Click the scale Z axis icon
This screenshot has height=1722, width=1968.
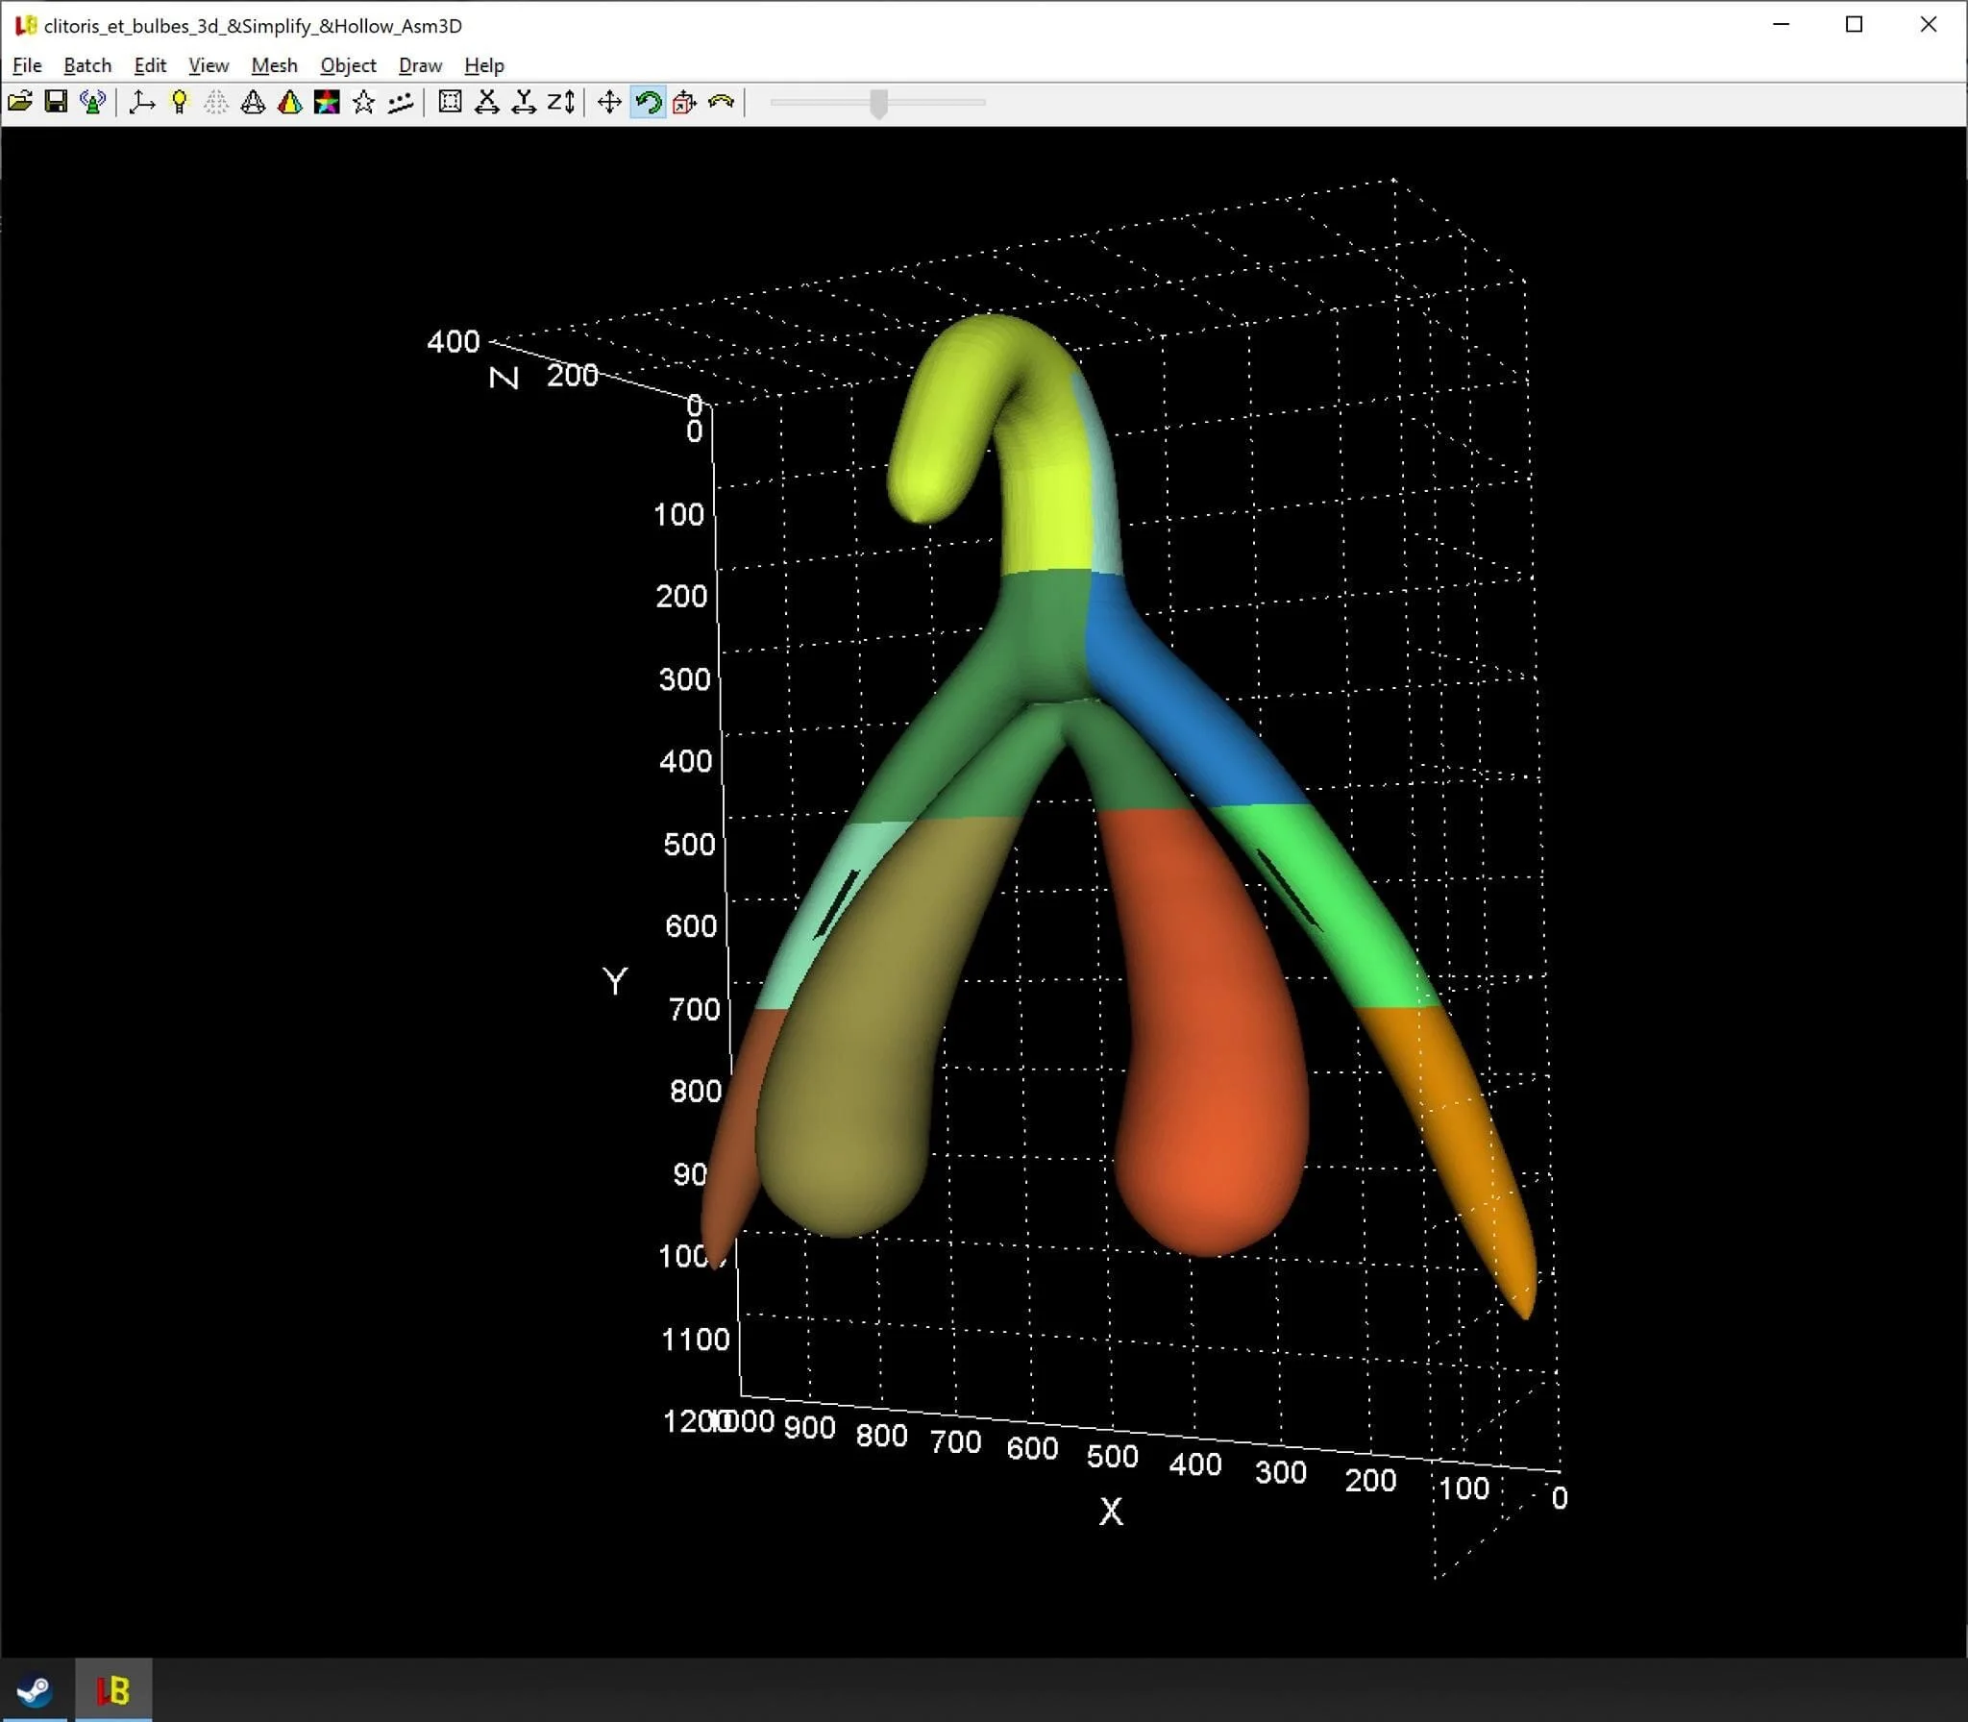tap(561, 102)
